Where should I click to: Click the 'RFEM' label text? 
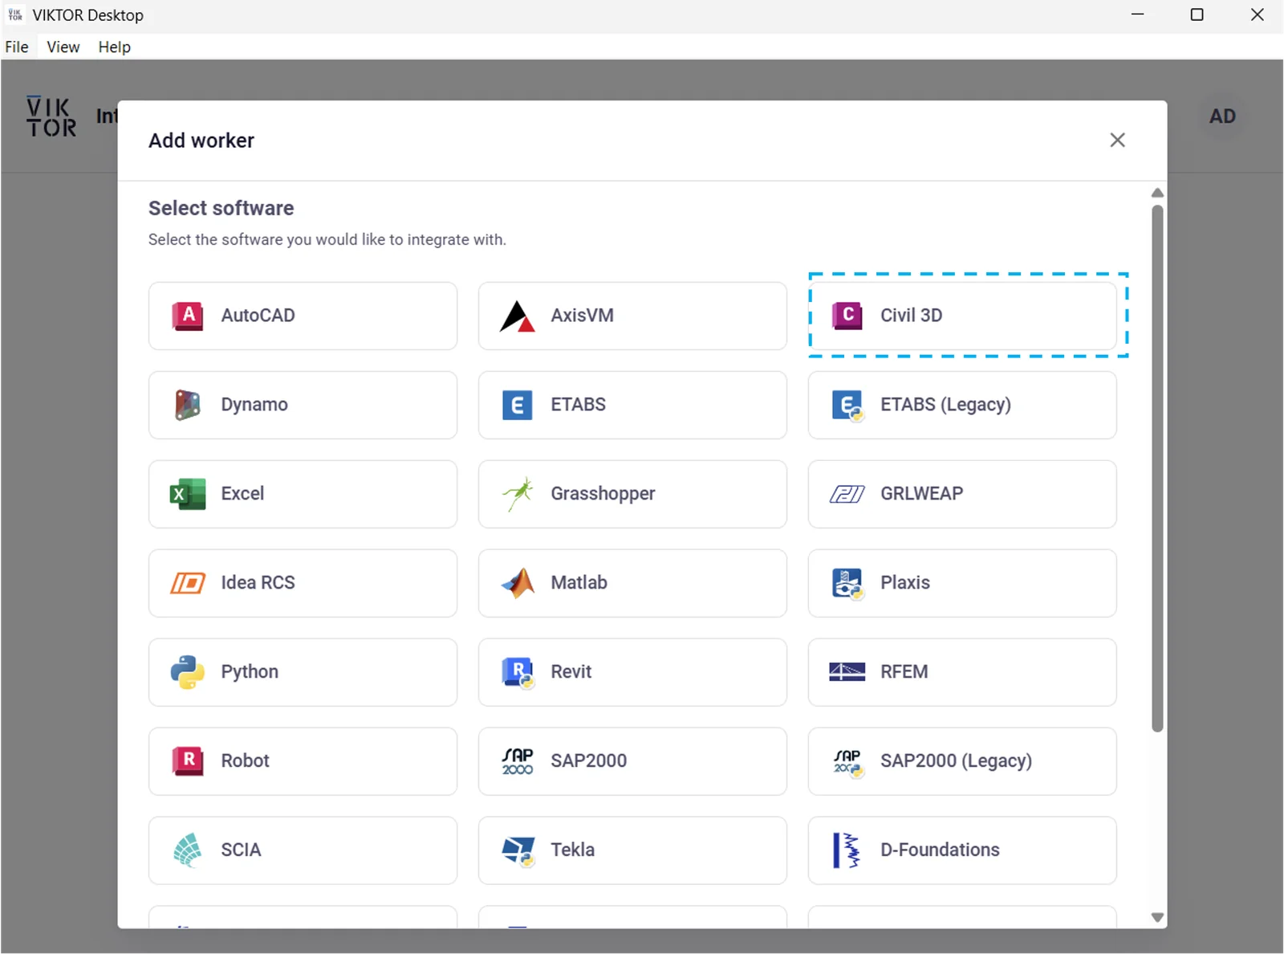coord(904,672)
